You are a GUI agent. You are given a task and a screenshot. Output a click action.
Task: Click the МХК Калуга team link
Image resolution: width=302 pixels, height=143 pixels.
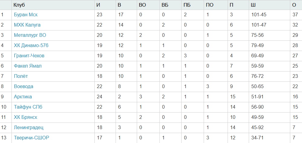(x=27, y=25)
